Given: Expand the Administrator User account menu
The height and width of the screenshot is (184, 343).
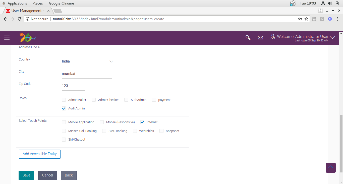Looking at the screenshot, I should pos(332,38).
